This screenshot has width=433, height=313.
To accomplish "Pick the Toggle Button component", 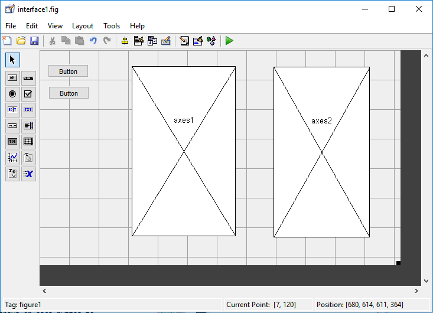I will click(x=12, y=142).
